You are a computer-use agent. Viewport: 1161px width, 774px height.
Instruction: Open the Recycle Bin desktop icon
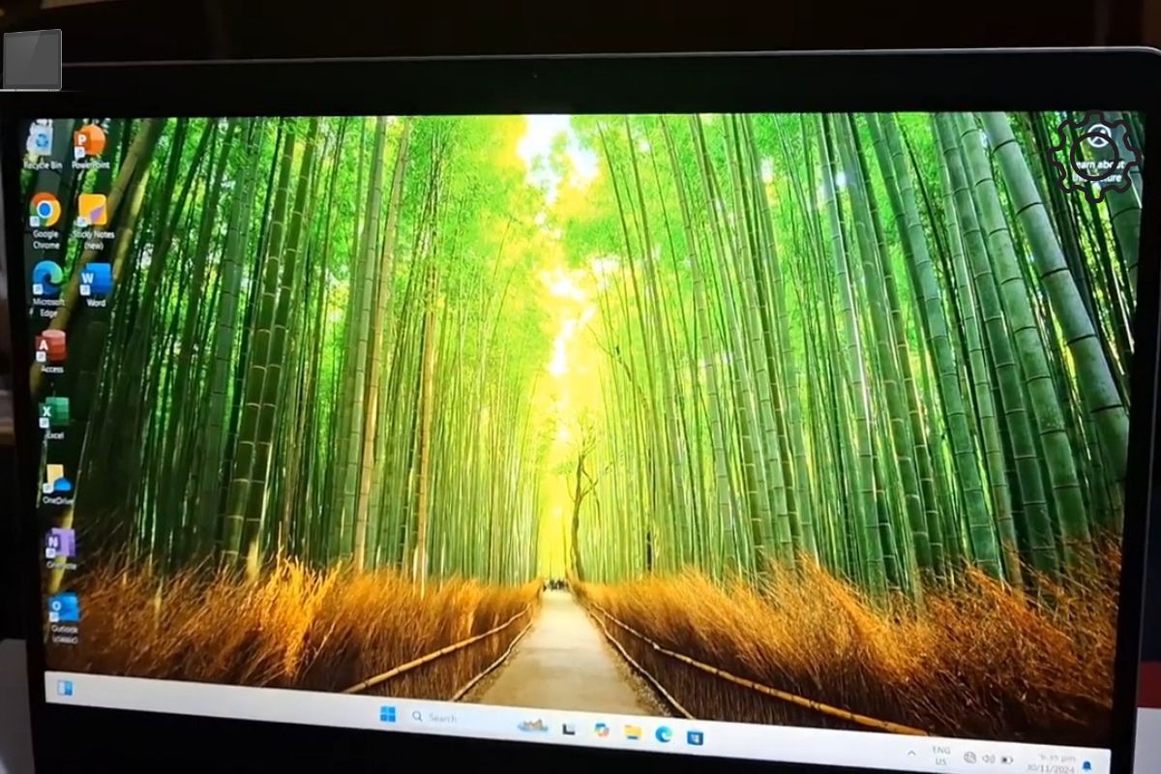click(x=42, y=145)
